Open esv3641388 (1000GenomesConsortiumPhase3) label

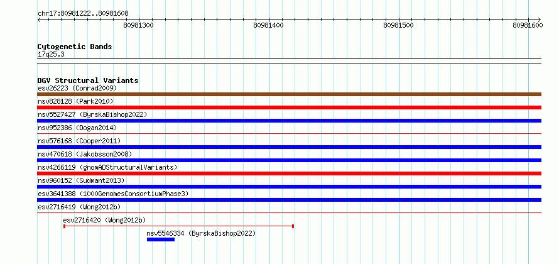coord(113,194)
